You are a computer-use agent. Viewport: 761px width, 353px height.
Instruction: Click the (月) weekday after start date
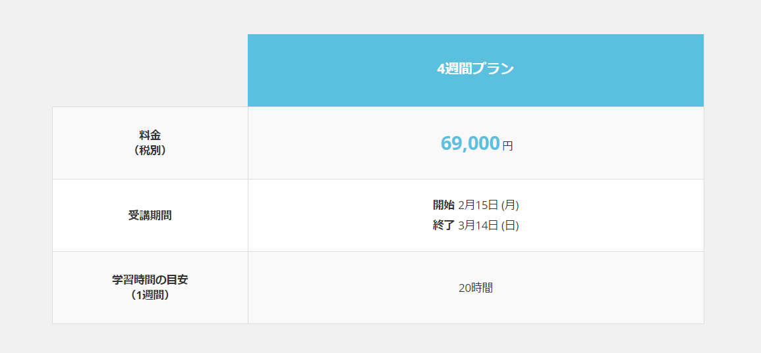pos(510,205)
